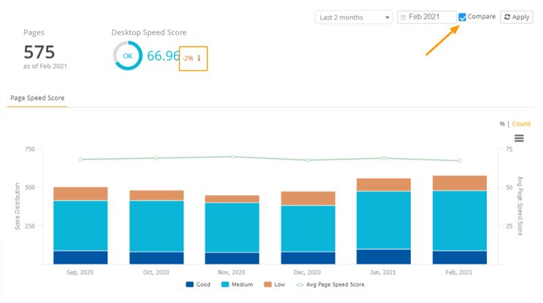Click the Dec, 2020 Good bar segment

click(x=308, y=258)
